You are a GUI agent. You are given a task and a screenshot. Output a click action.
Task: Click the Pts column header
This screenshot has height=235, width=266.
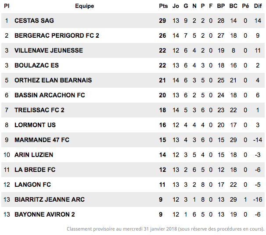tap(163, 6)
